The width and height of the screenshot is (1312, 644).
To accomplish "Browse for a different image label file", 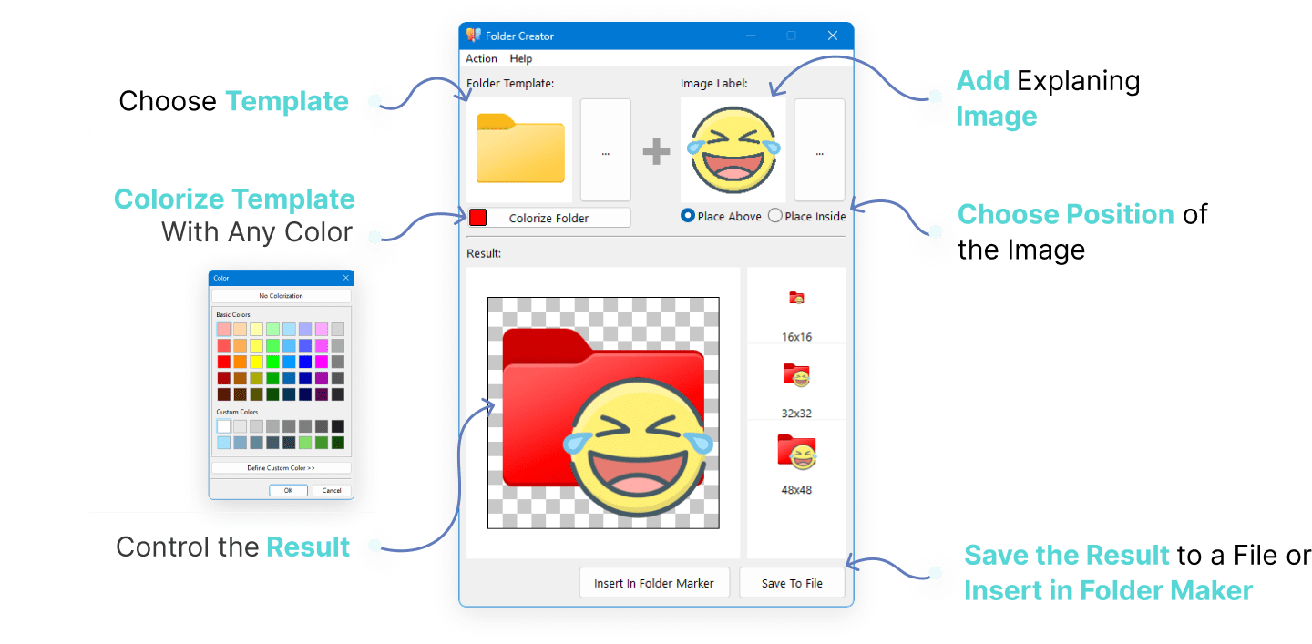I will point(819,149).
